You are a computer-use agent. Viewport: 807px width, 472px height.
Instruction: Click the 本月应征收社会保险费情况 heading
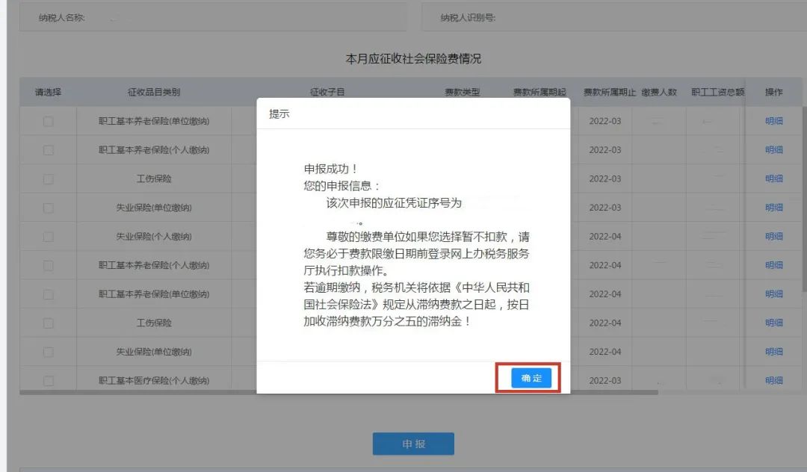coord(413,58)
